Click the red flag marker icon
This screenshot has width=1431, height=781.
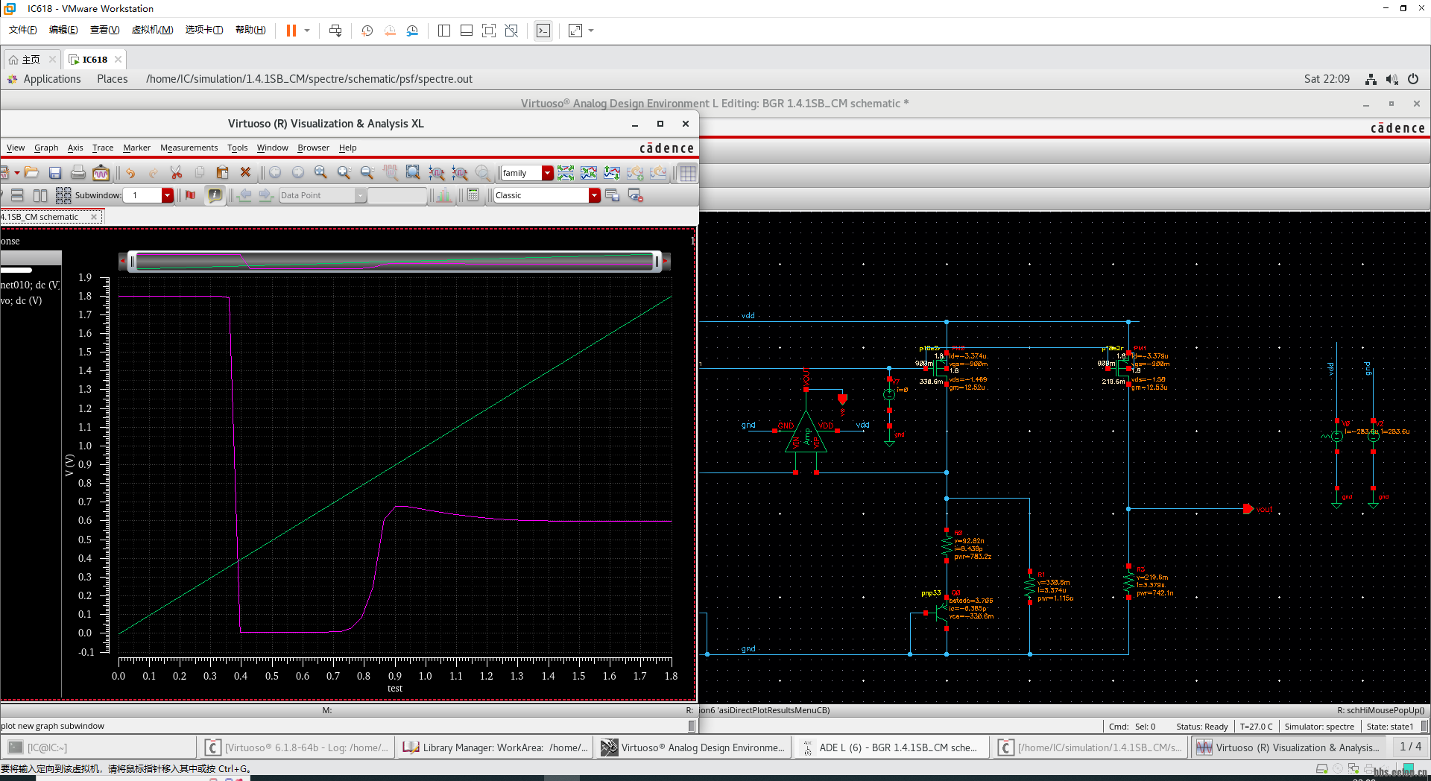coord(191,195)
